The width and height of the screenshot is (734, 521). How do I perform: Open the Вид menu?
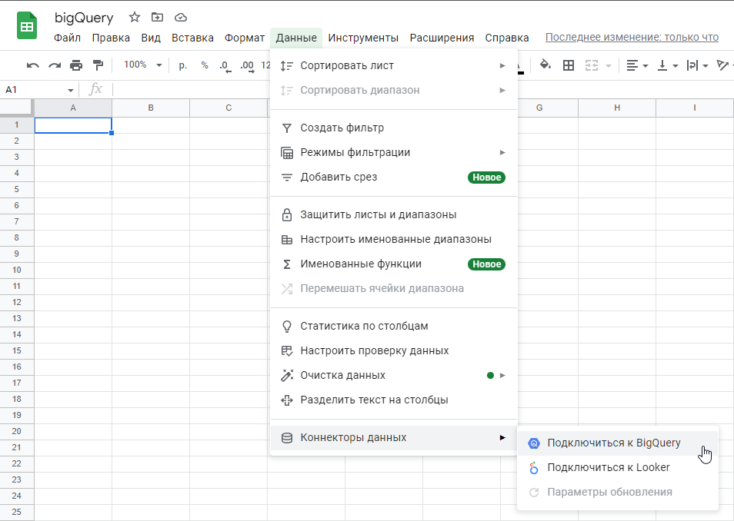(151, 38)
